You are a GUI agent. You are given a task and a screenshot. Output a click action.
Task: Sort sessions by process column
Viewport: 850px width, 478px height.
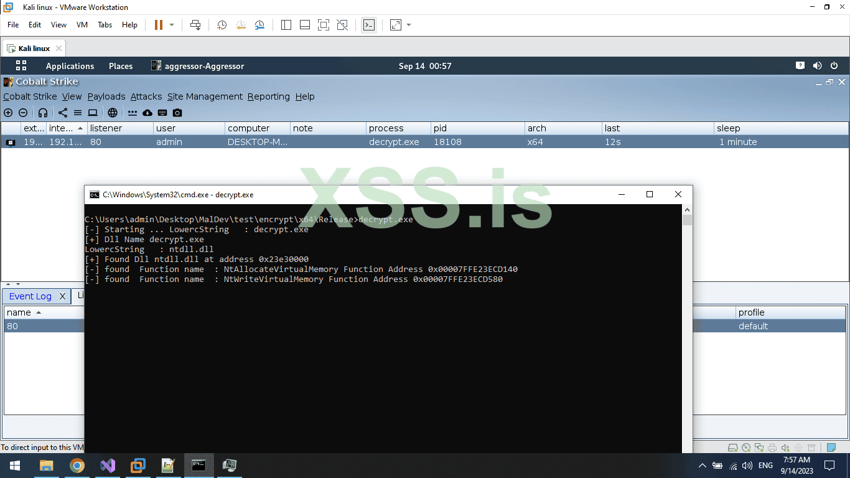pyautogui.click(x=398, y=128)
